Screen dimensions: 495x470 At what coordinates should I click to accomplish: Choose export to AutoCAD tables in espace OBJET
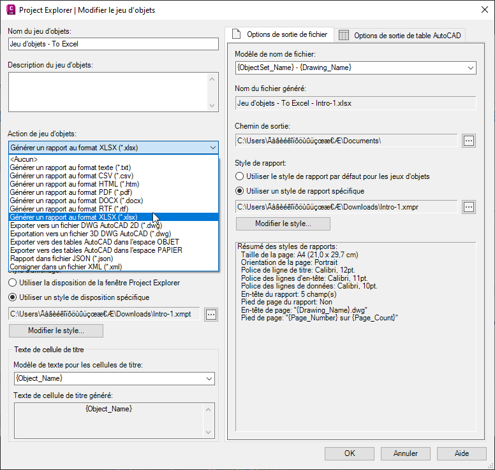tap(114, 242)
